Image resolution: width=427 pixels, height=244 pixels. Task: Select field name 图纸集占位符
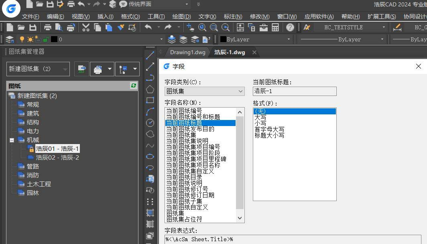click(x=184, y=219)
